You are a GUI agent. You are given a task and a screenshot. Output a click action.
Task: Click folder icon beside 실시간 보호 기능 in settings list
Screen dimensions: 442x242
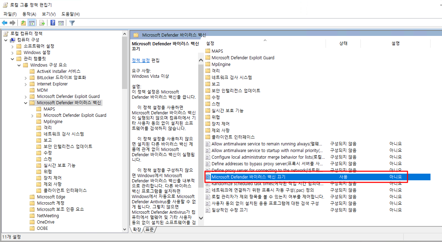pyautogui.click(x=208, y=110)
